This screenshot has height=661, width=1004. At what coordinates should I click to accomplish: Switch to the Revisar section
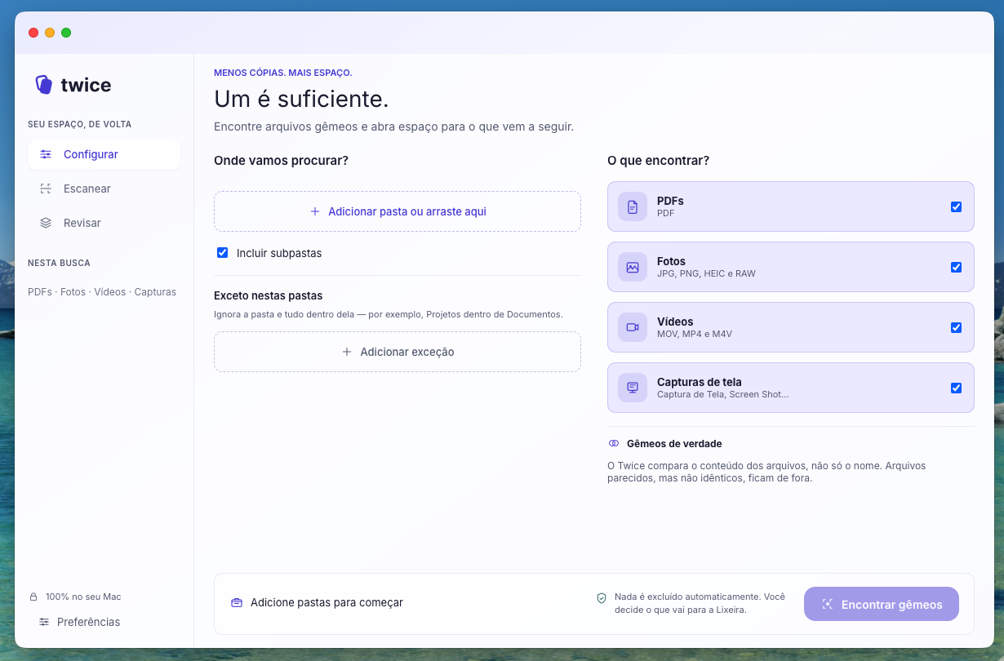tap(104, 223)
